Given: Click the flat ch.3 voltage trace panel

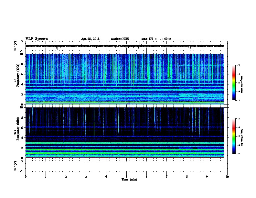Looking at the screenshot, I should point(126,166).
